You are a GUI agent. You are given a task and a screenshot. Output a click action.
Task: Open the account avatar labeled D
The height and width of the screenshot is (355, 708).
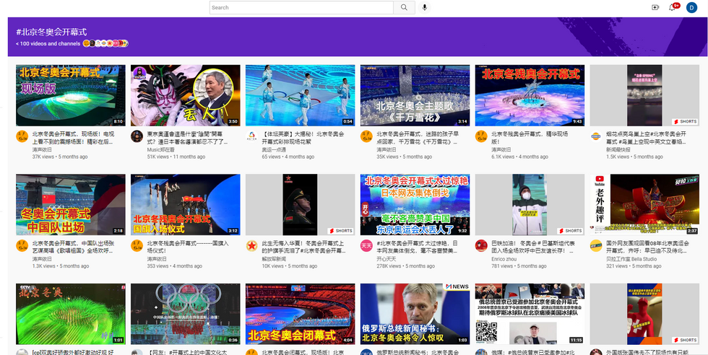point(692,7)
